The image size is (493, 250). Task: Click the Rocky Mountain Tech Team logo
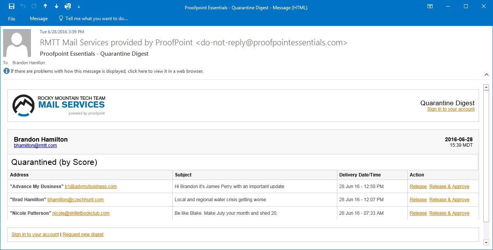[59, 105]
